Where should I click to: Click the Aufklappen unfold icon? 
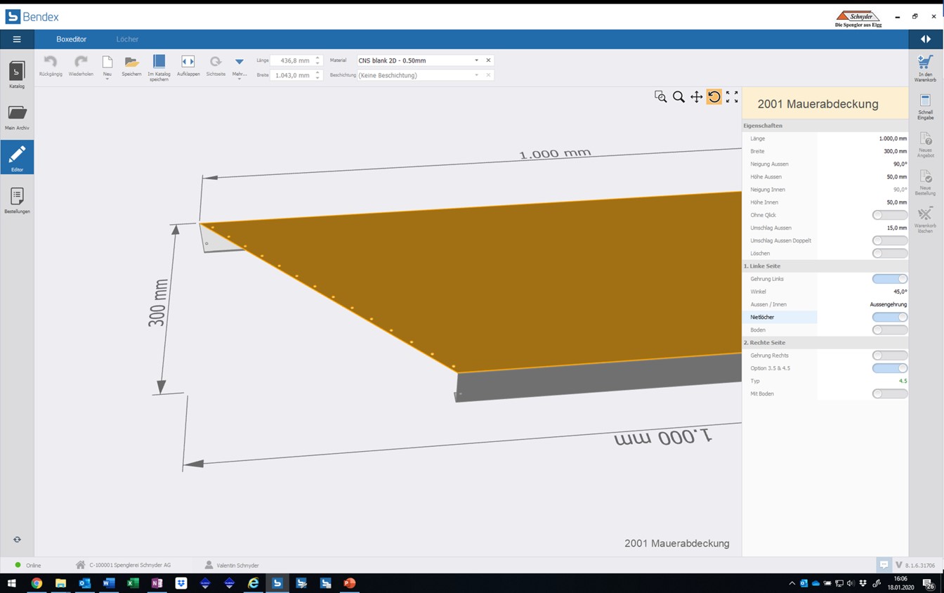point(188,63)
